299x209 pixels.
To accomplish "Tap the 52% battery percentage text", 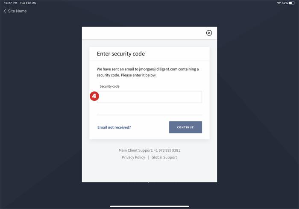I will tap(285, 3).
